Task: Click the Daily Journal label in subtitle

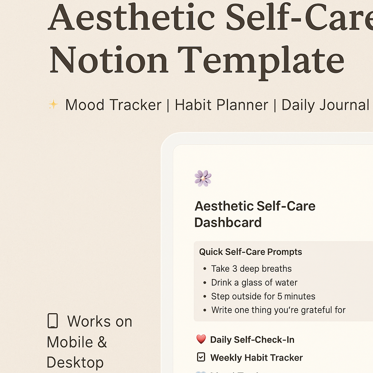Action: [325, 105]
